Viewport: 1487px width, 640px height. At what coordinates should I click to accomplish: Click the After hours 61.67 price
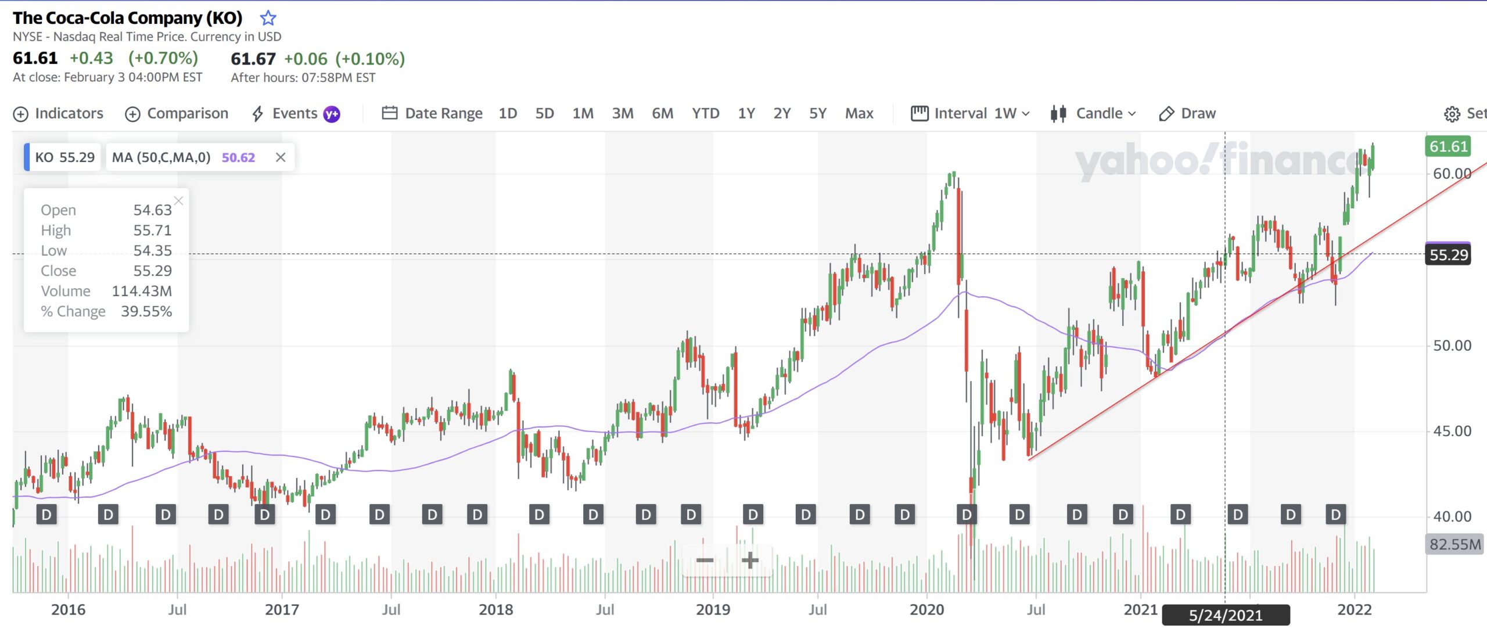pos(253,59)
